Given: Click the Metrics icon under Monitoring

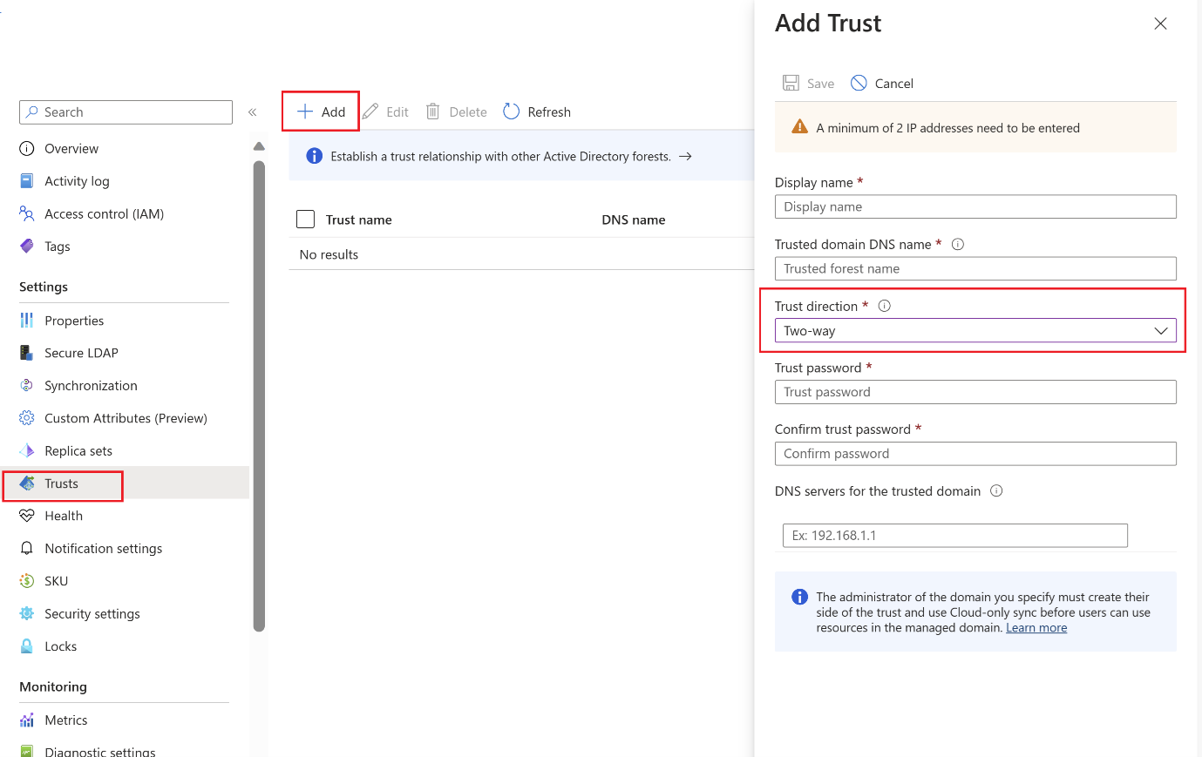Looking at the screenshot, I should [x=27, y=720].
